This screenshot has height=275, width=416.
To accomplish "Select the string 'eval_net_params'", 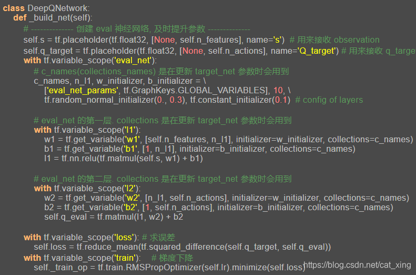I will pos(82,91).
